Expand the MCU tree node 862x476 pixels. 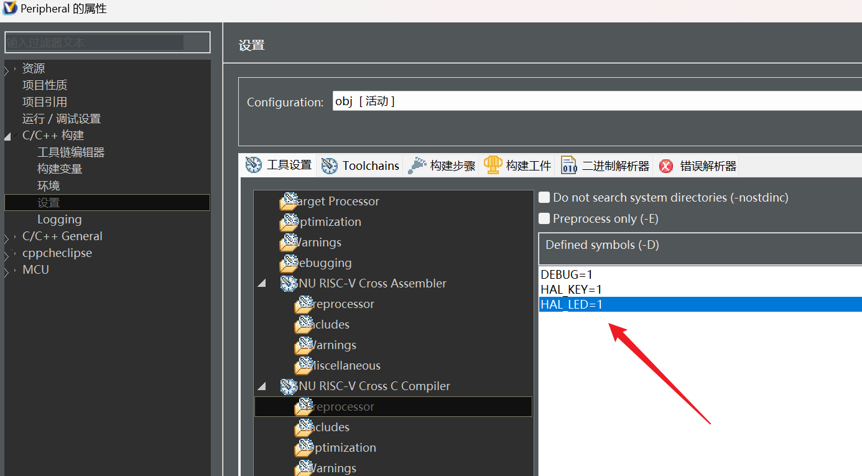point(7,271)
